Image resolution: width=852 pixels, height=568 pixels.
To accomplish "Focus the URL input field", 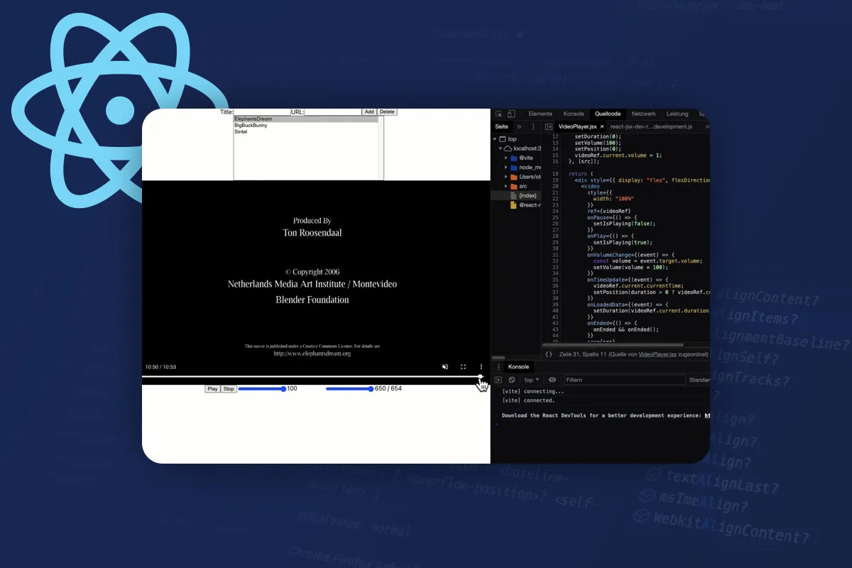I will [x=333, y=112].
